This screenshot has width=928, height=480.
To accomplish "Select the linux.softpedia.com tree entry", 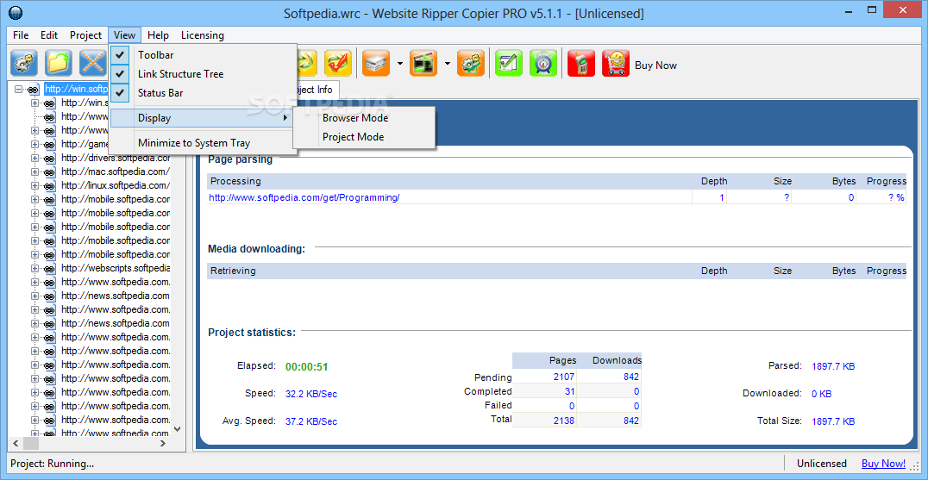I will [x=116, y=185].
